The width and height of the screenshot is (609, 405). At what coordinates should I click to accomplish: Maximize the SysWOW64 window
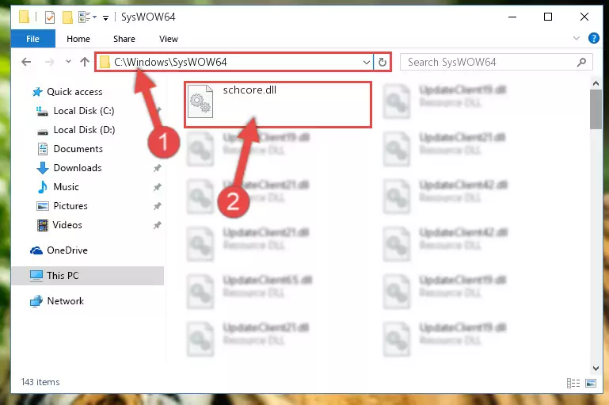click(x=548, y=17)
